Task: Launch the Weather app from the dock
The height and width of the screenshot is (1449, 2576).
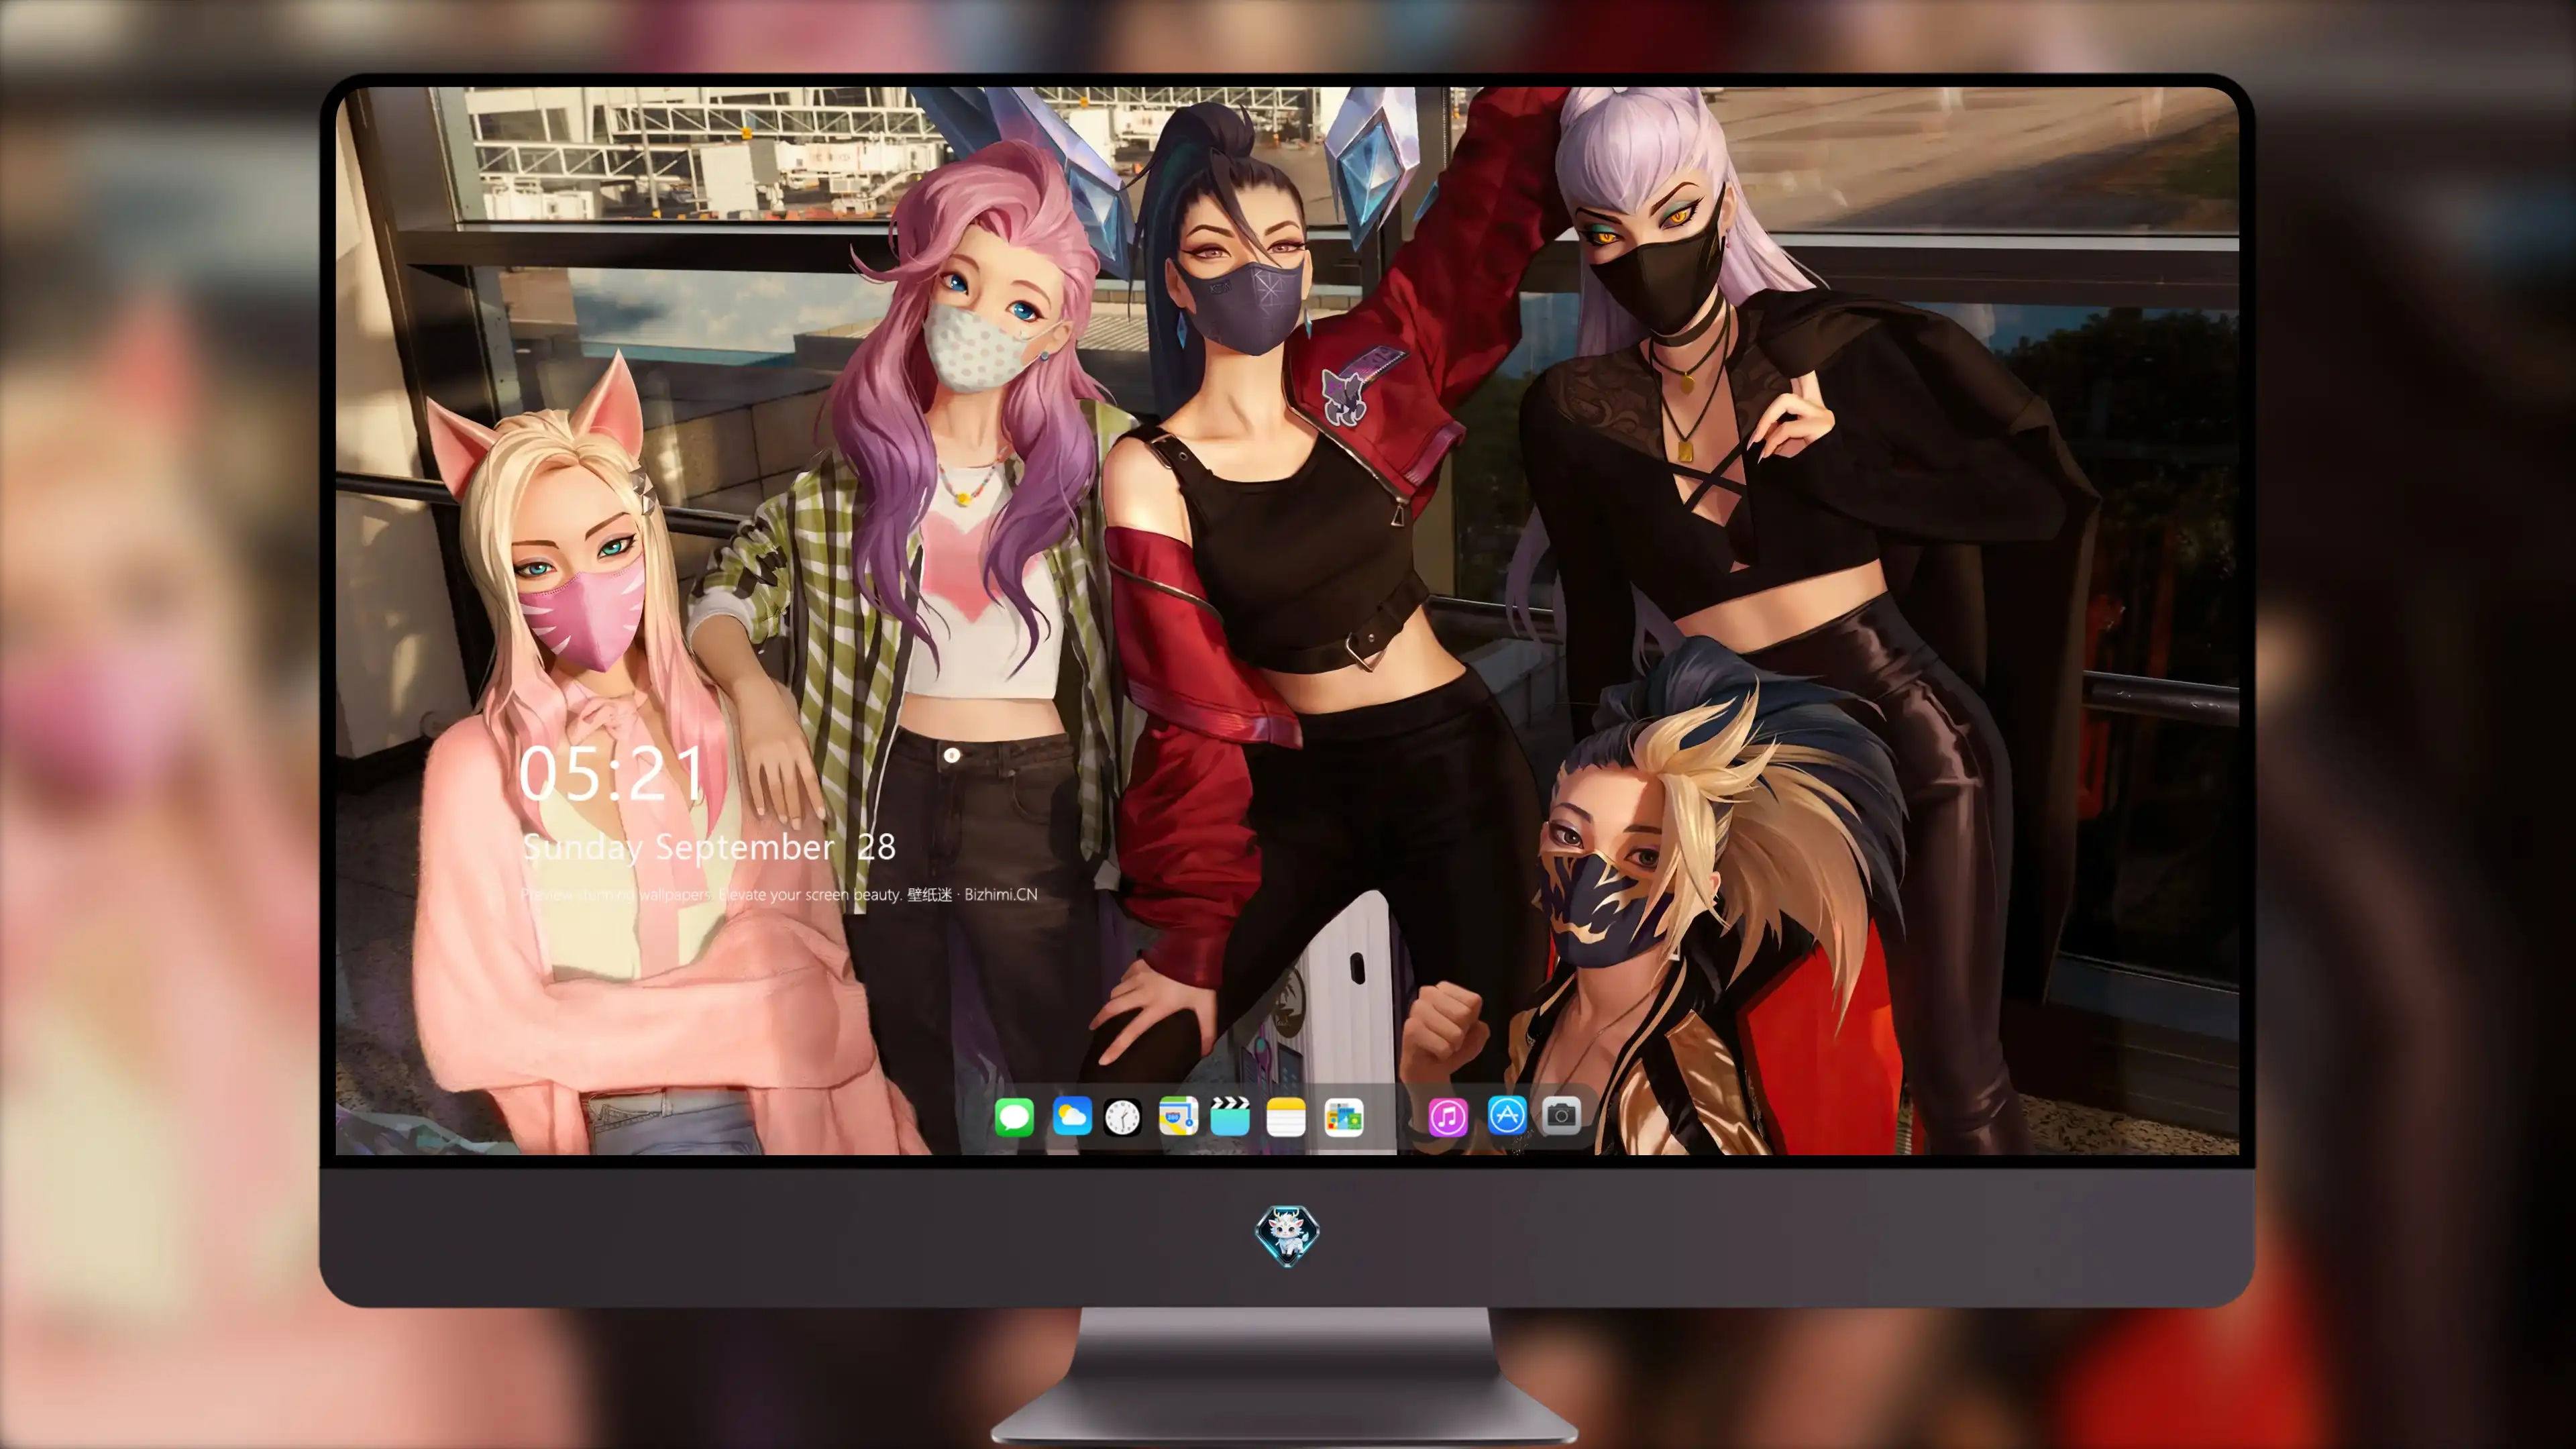Action: pos(1072,1116)
